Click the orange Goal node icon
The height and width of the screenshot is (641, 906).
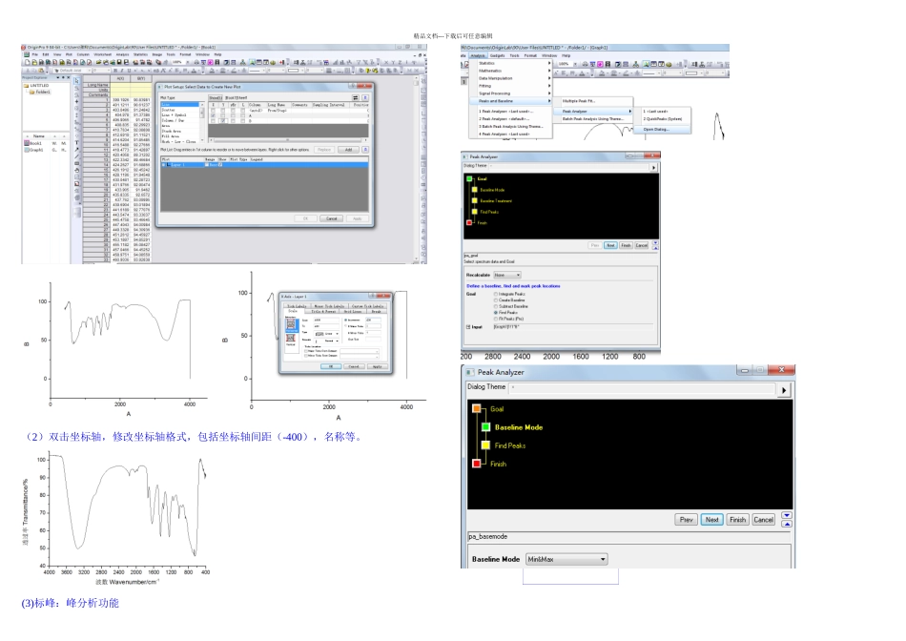pyautogui.click(x=477, y=408)
